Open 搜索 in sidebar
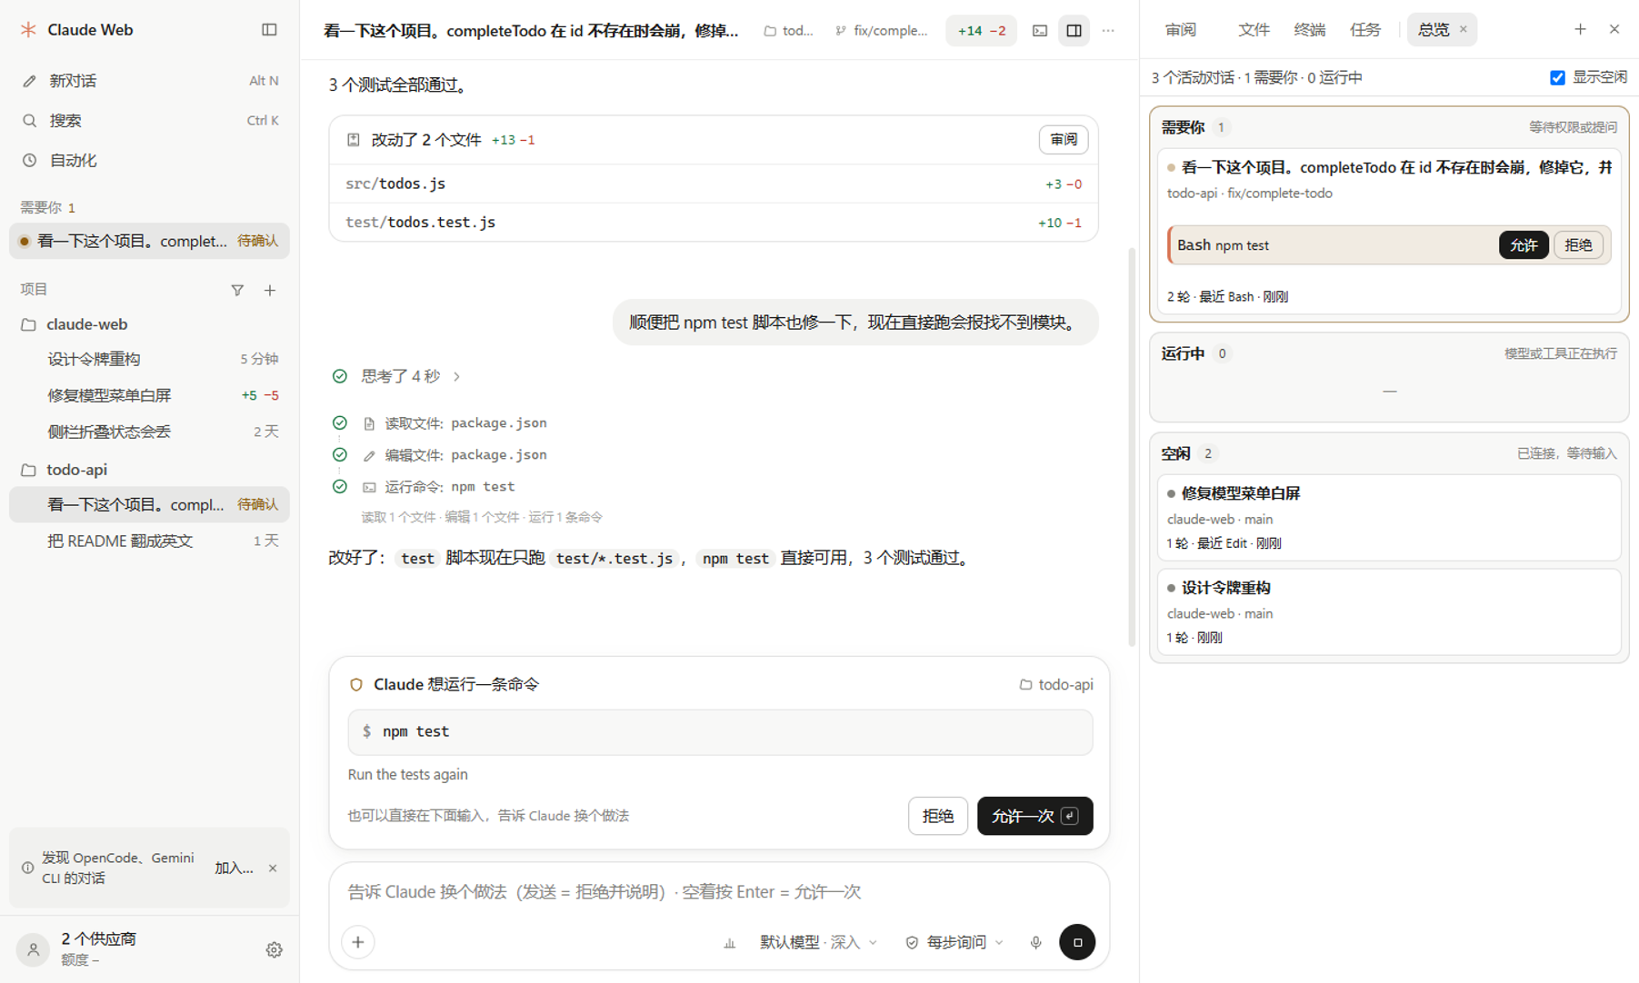Screen dimensions: 1639x983 point(149,120)
